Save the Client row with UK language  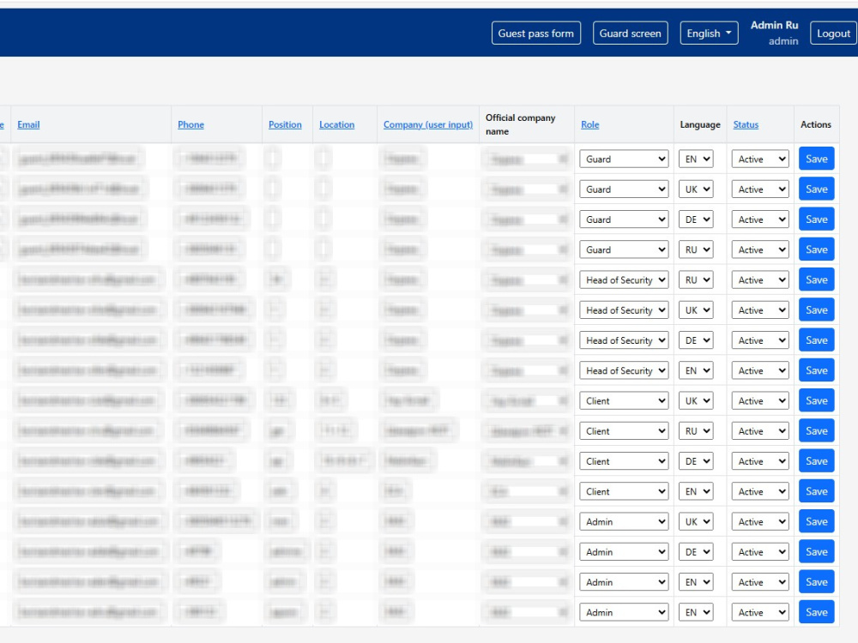click(x=817, y=400)
